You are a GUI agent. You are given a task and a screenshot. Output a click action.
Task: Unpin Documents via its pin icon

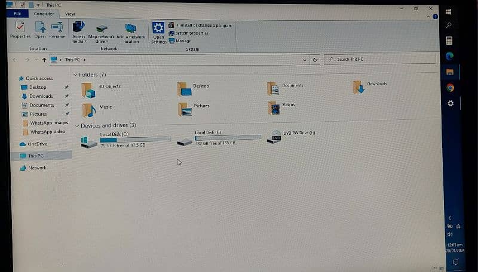(67, 105)
